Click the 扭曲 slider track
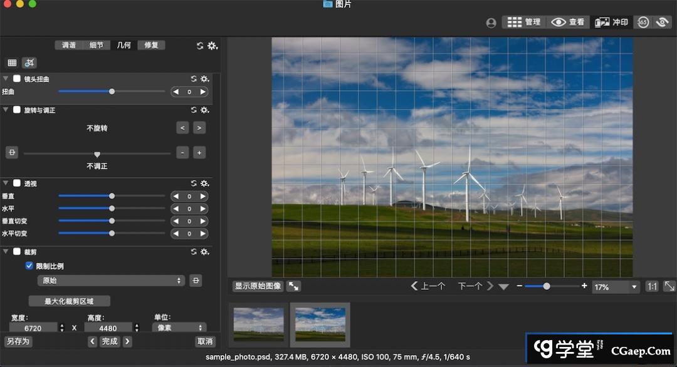677x367 pixels. pos(138,91)
